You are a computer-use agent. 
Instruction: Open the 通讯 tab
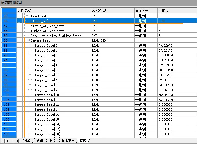coord(40,141)
